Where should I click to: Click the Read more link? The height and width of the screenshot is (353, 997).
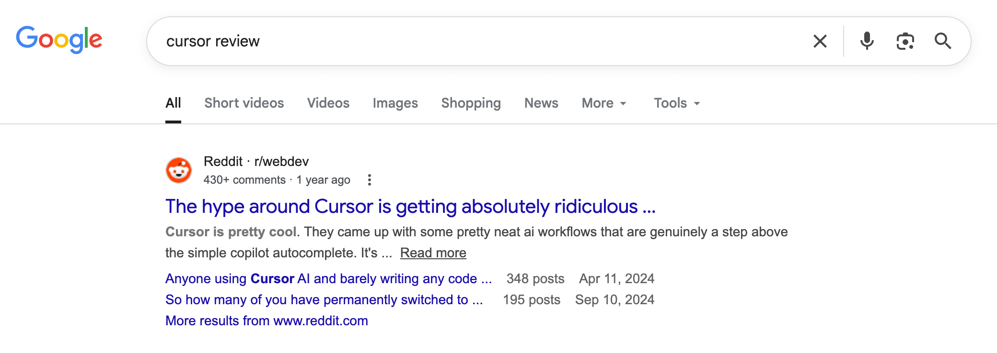click(433, 253)
